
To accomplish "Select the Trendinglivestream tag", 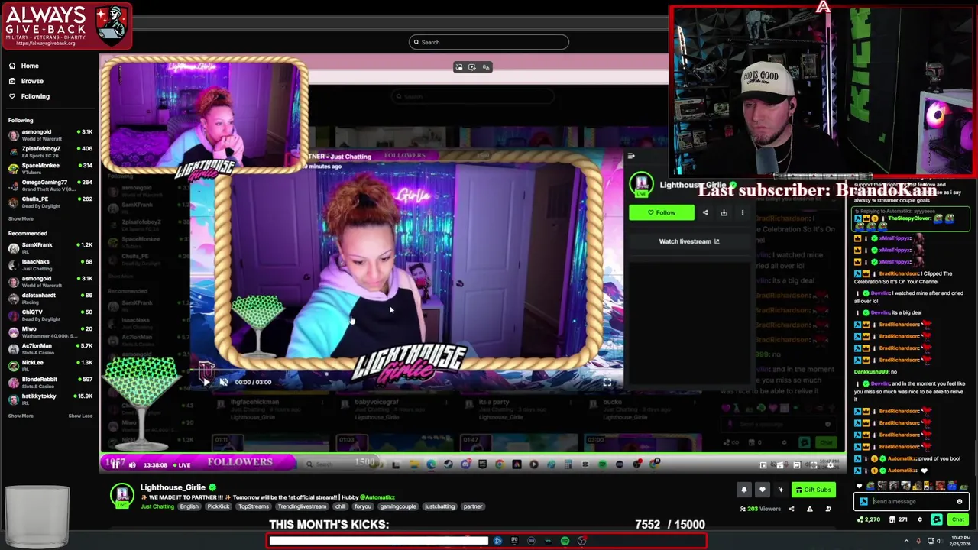I will (302, 506).
